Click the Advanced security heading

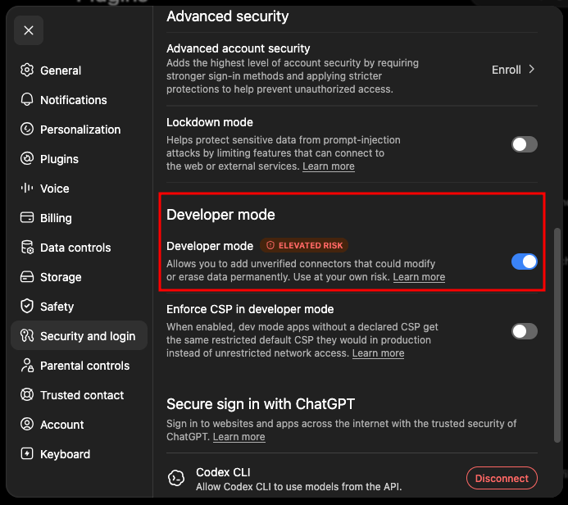pos(228,16)
